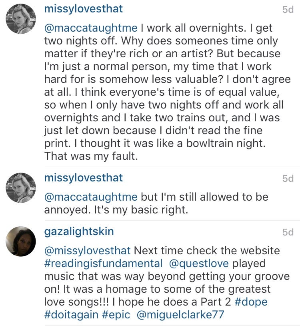Tap 5d timestamp on second comment
Viewport: 300px width, 326px height.
[x=288, y=179]
